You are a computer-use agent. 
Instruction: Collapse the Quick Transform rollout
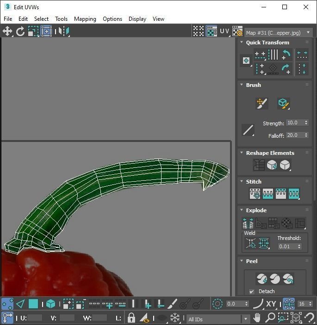[x=242, y=42]
